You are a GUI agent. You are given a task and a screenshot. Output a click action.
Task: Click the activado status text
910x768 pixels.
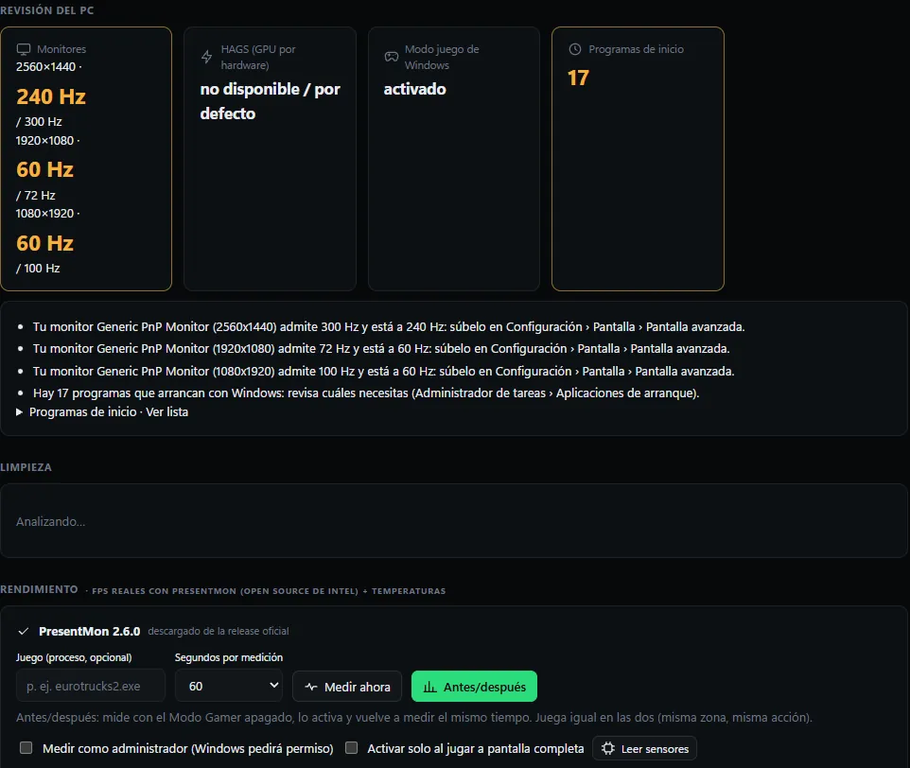415,89
